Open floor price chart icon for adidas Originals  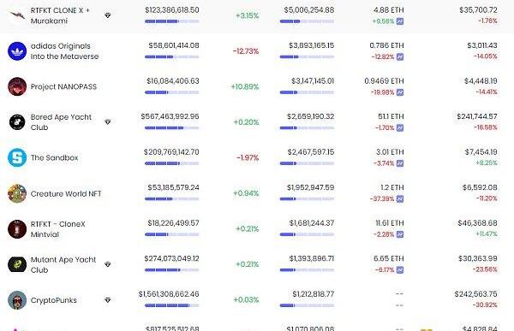click(x=400, y=56)
